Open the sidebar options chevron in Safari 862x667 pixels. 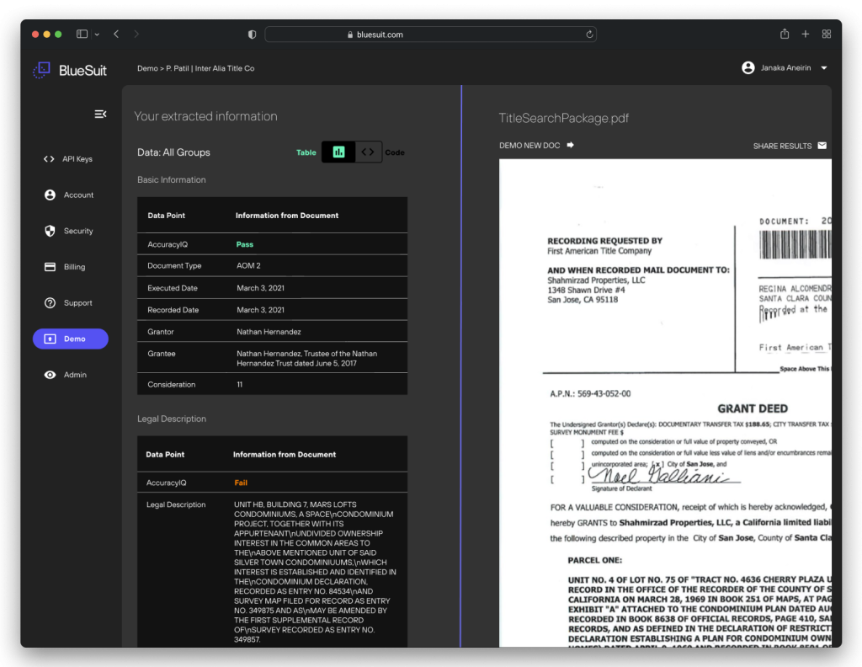(x=97, y=34)
